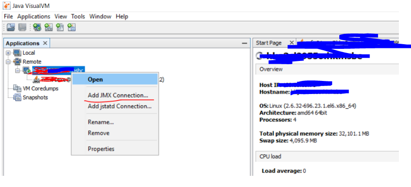Click the Add VM Coredump toolbar icon
This screenshot has height=187, width=411.
point(60,27)
